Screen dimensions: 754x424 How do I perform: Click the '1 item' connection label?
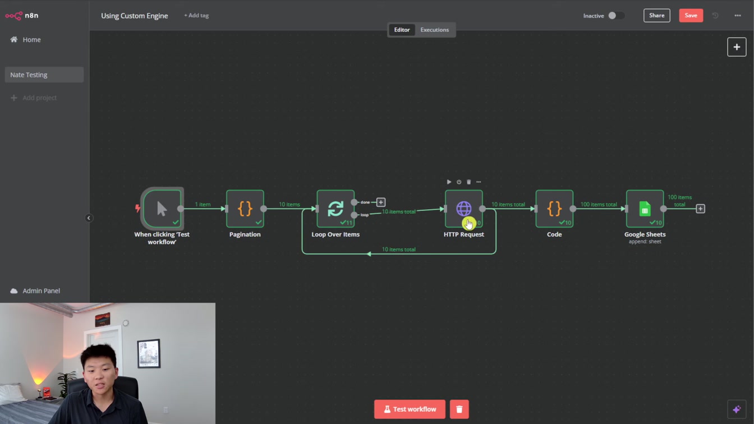pos(203,204)
